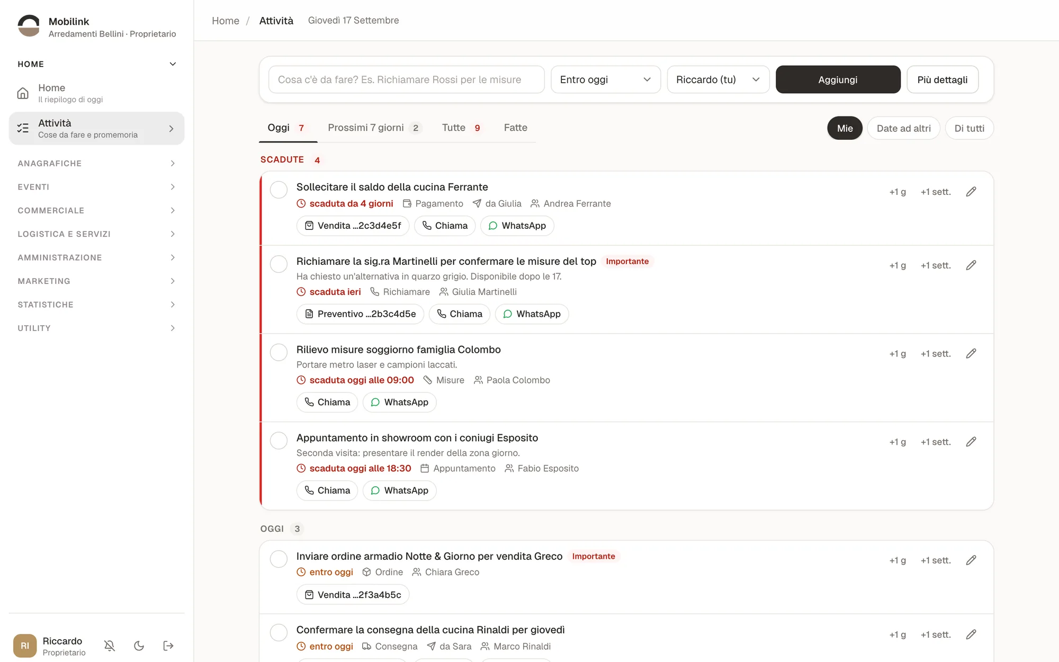This screenshot has height=662, width=1059.
Task: Open WhatsApp for the Martinelli task
Action: 532,314
